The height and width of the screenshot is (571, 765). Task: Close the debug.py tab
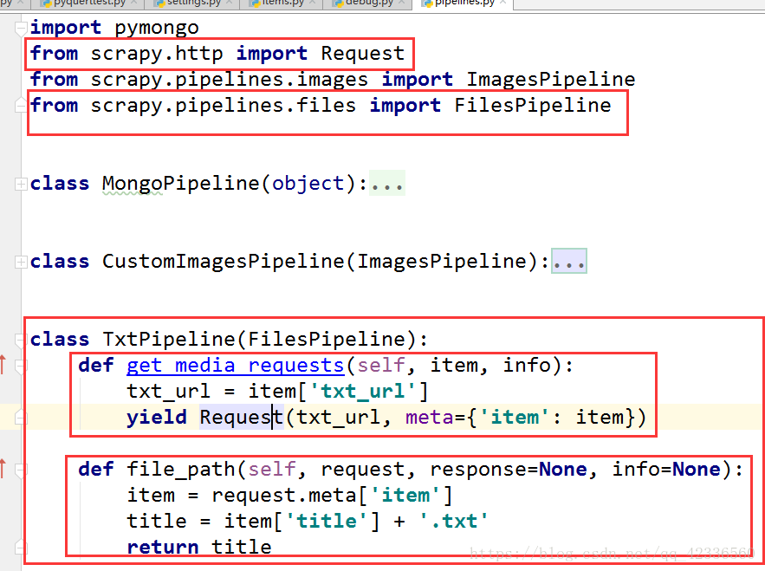tap(401, 3)
